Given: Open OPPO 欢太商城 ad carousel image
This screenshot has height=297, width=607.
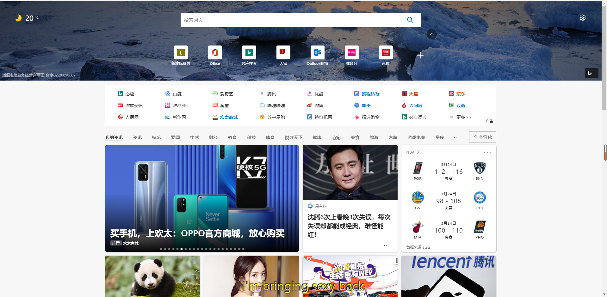Looking at the screenshot, I should pos(202,198).
